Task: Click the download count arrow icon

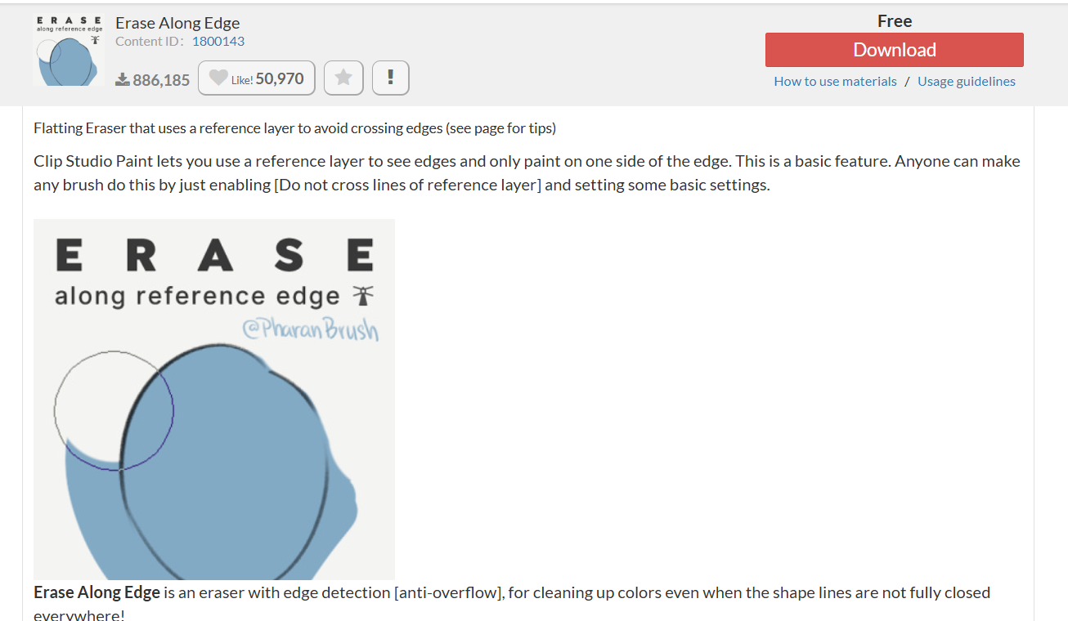Action: point(123,79)
